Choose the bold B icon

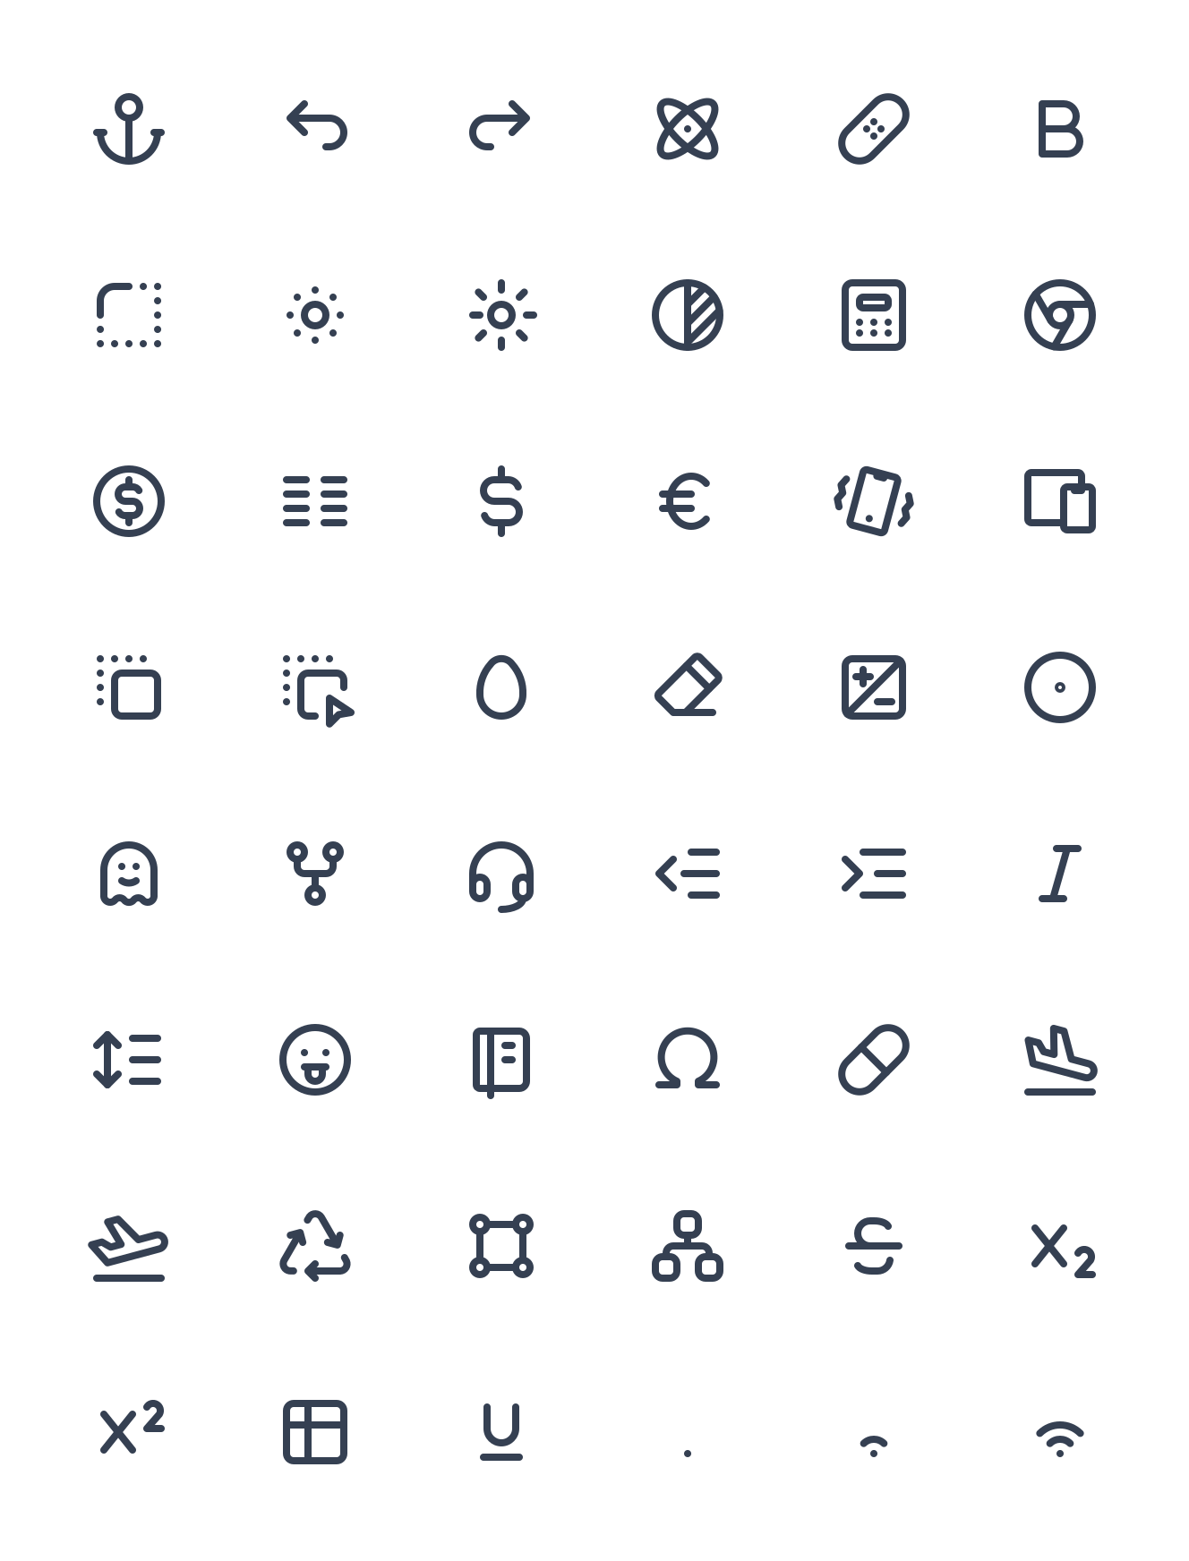pyautogui.click(x=1060, y=129)
